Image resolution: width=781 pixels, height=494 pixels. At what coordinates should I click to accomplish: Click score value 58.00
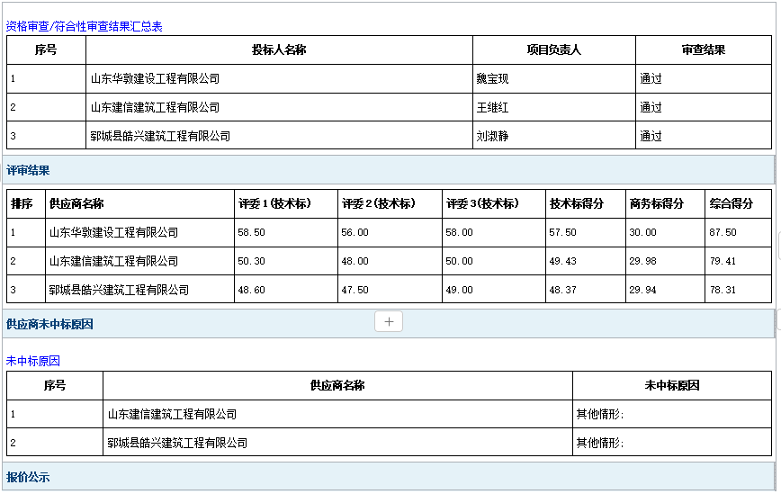[x=459, y=232]
